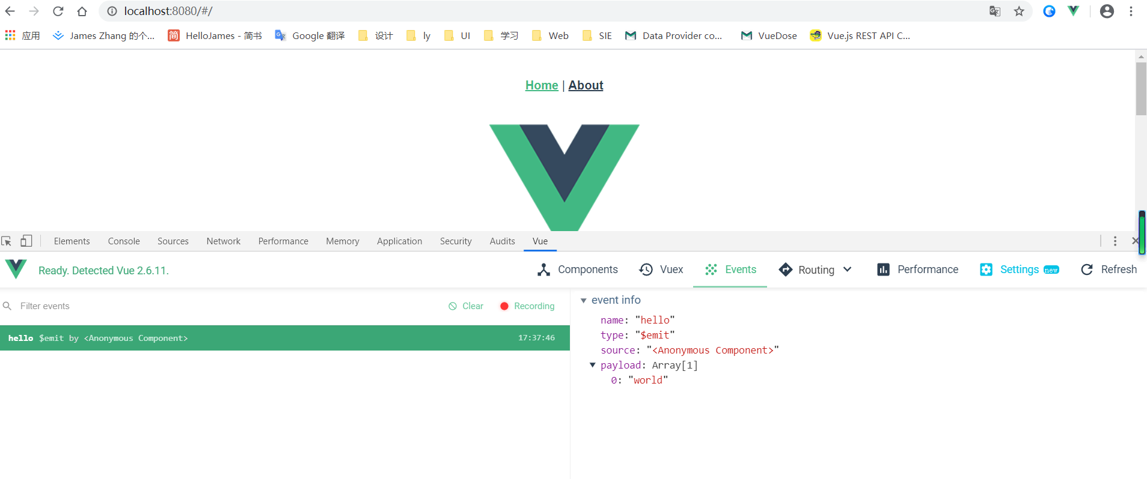Image resolution: width=1147 pixels, height=479 pixels.
Task: Open the 学习 bookmarks folder
Action: pyautogui.click(x=501, y=35)
